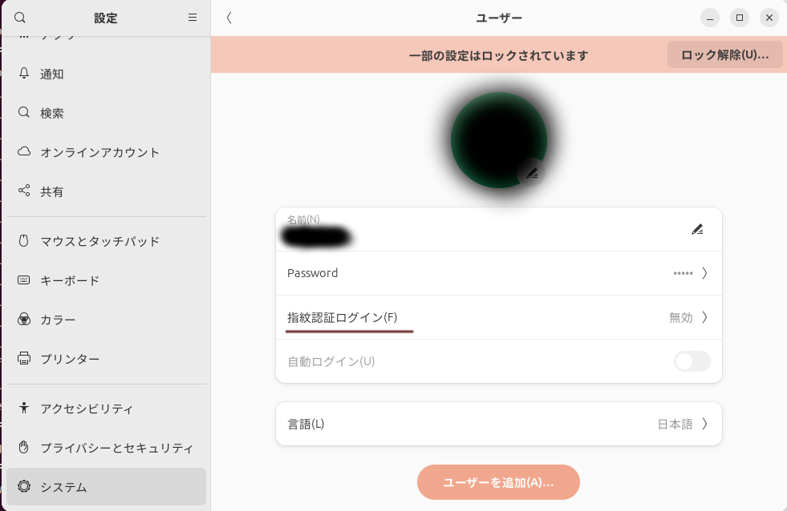787x511 pixels.
Task: Click the bell icon for 通知
Action: 24,74
